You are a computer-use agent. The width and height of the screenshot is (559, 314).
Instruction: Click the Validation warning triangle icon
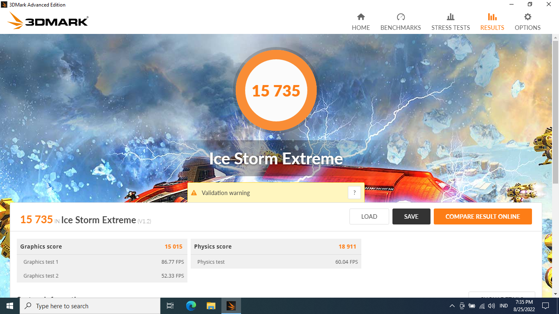coord(194,193)
